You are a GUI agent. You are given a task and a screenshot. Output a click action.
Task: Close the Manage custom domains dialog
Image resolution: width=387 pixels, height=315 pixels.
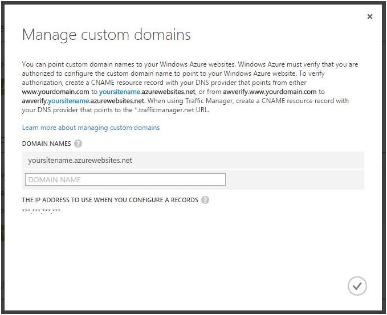click(x=370, y=17)
